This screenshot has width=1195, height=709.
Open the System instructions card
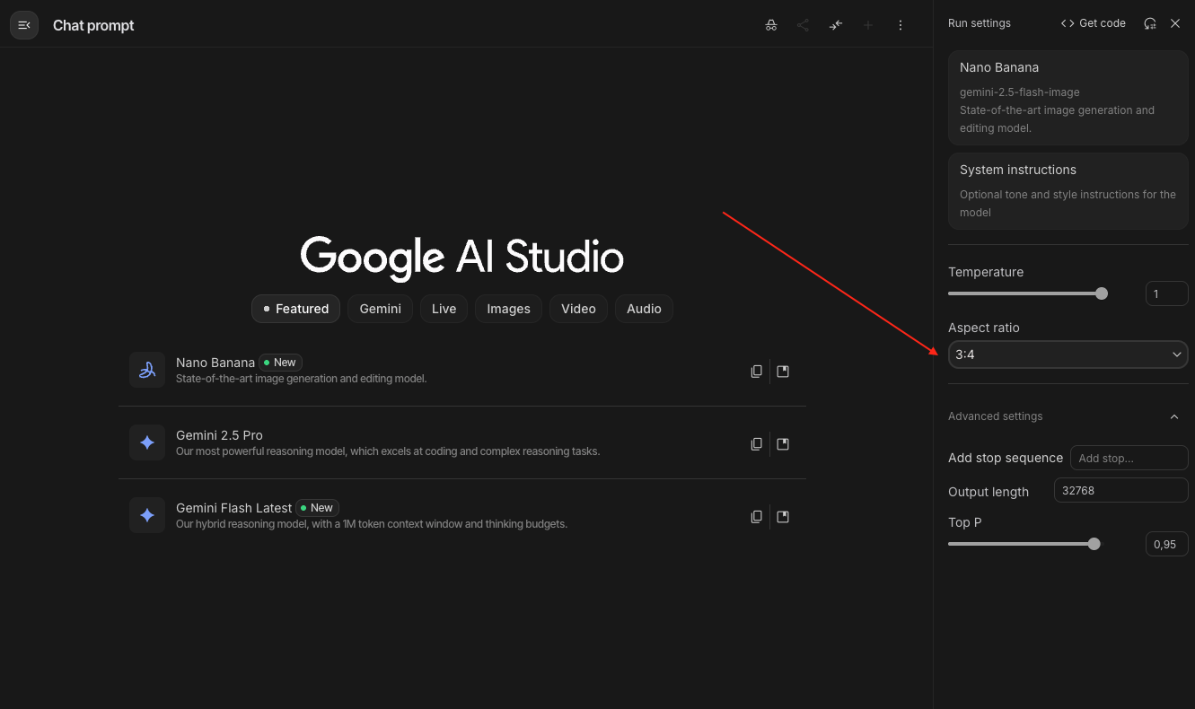click(1068, 190)
